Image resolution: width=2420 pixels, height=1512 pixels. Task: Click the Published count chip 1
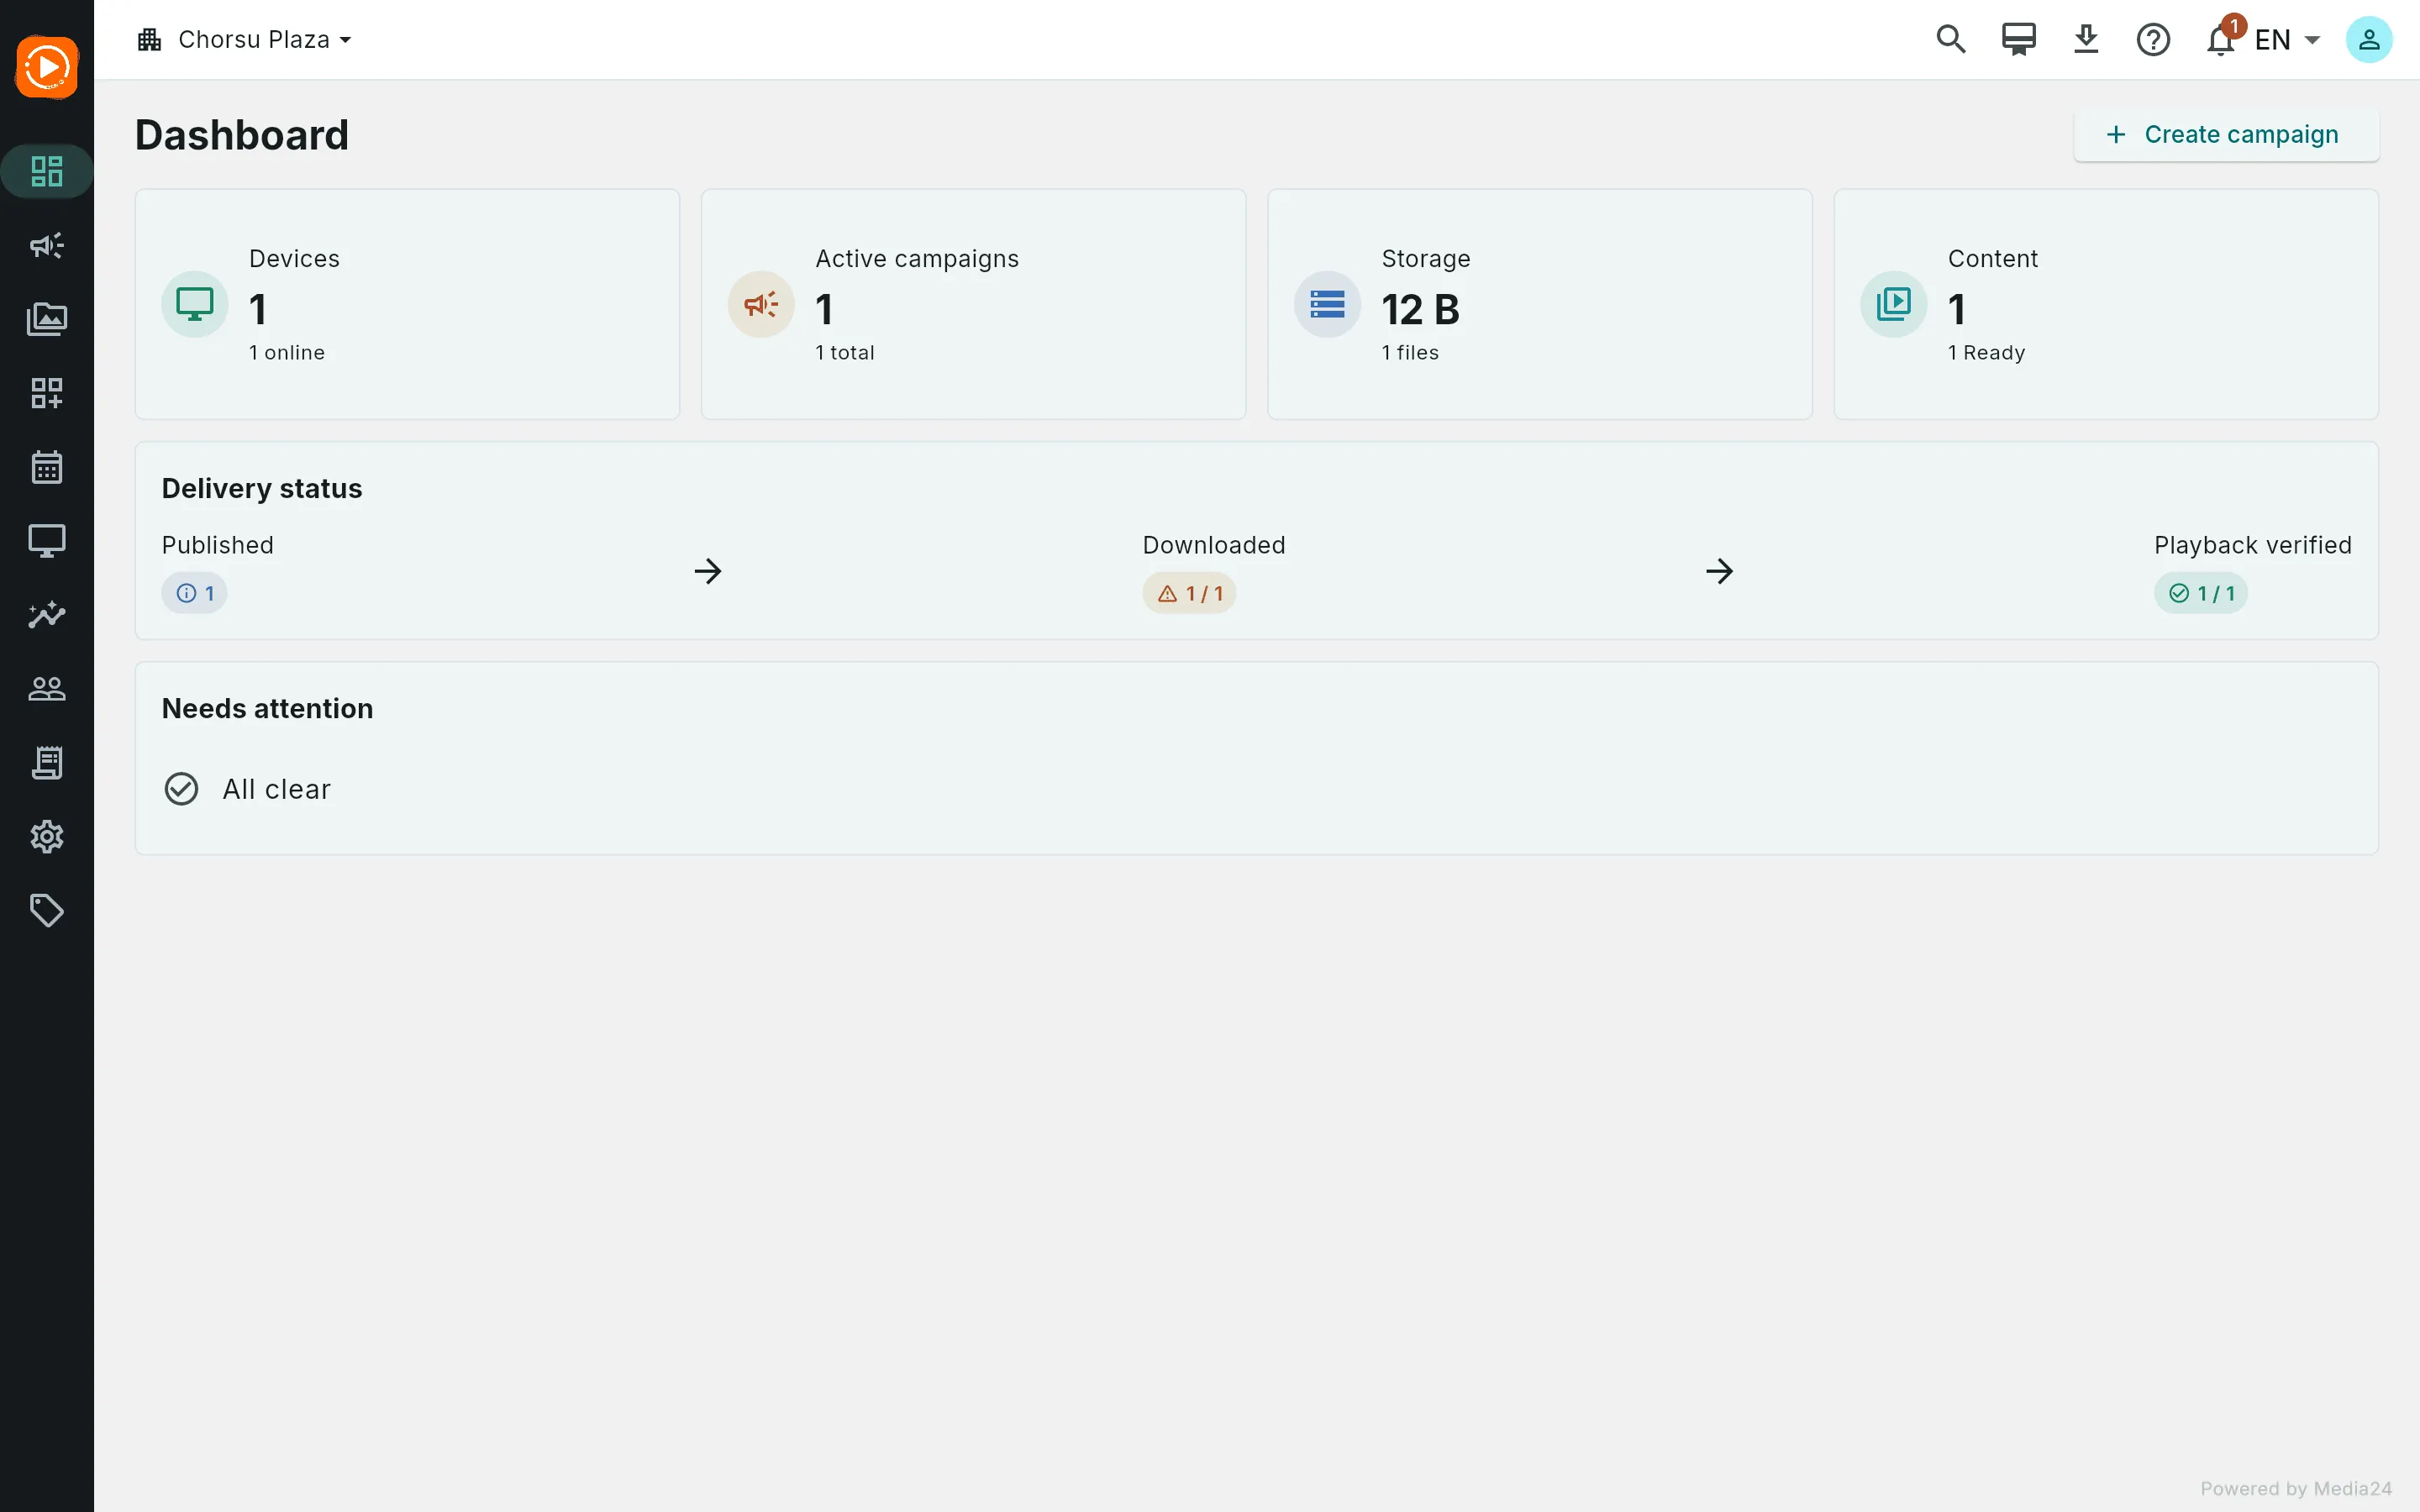click(x=194, y=593)
